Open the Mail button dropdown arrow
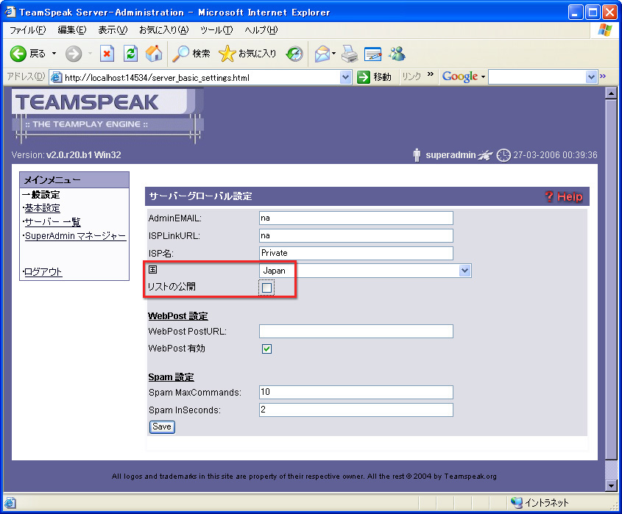The width and height of the screenshot is (622, 514). pos(333,54)
